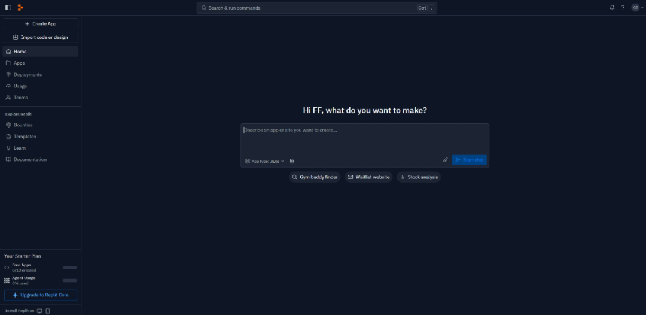The width and height of the screenshot is (646, 315).
Task: Click the Your Starter Plan heading
Action: (23, 256)
